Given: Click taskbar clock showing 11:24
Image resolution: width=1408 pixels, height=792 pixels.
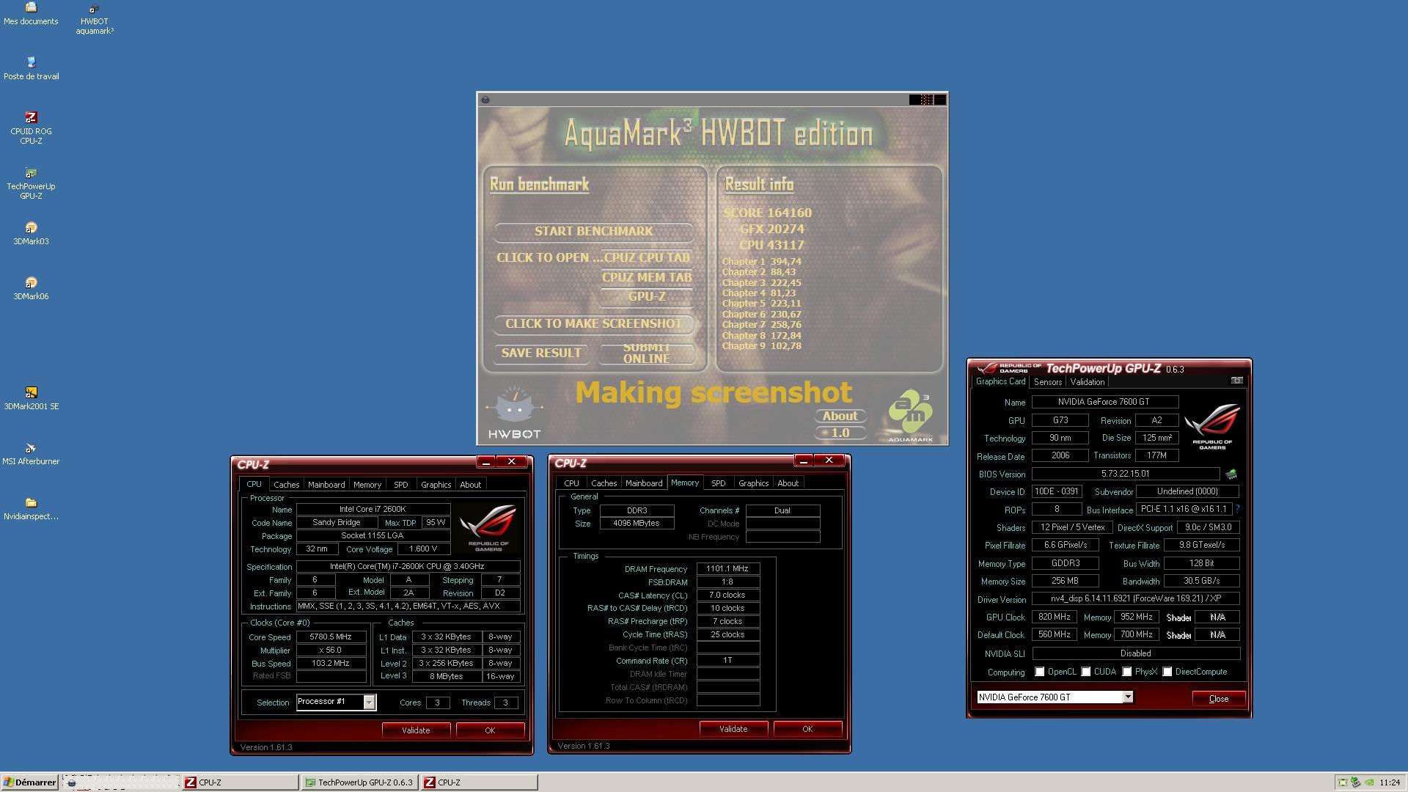Looking at the screenshot, I should [x=1389, y=782].
